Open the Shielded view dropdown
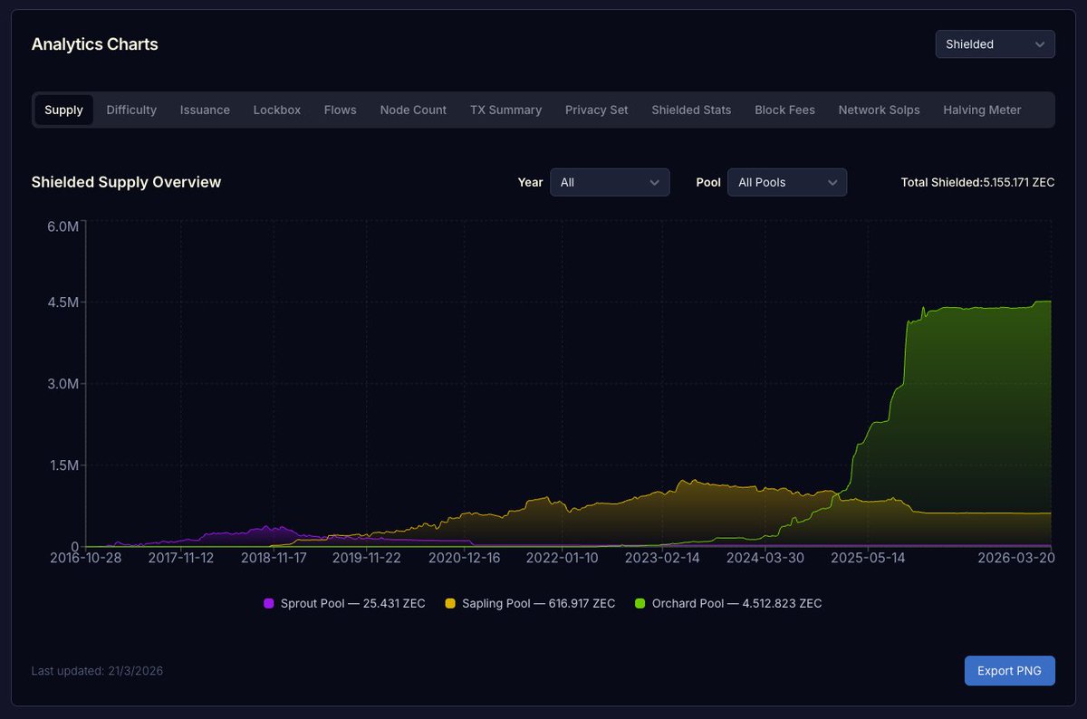 coord(995,44)
